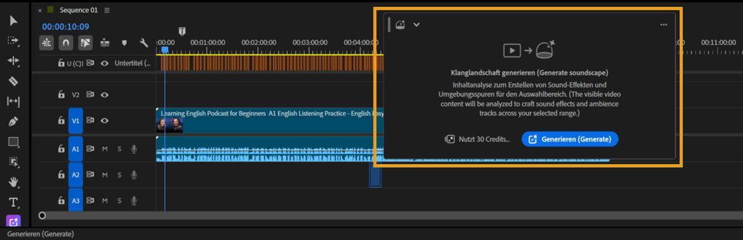Mute track A2 with M button
743x240 pixels.
105,175
